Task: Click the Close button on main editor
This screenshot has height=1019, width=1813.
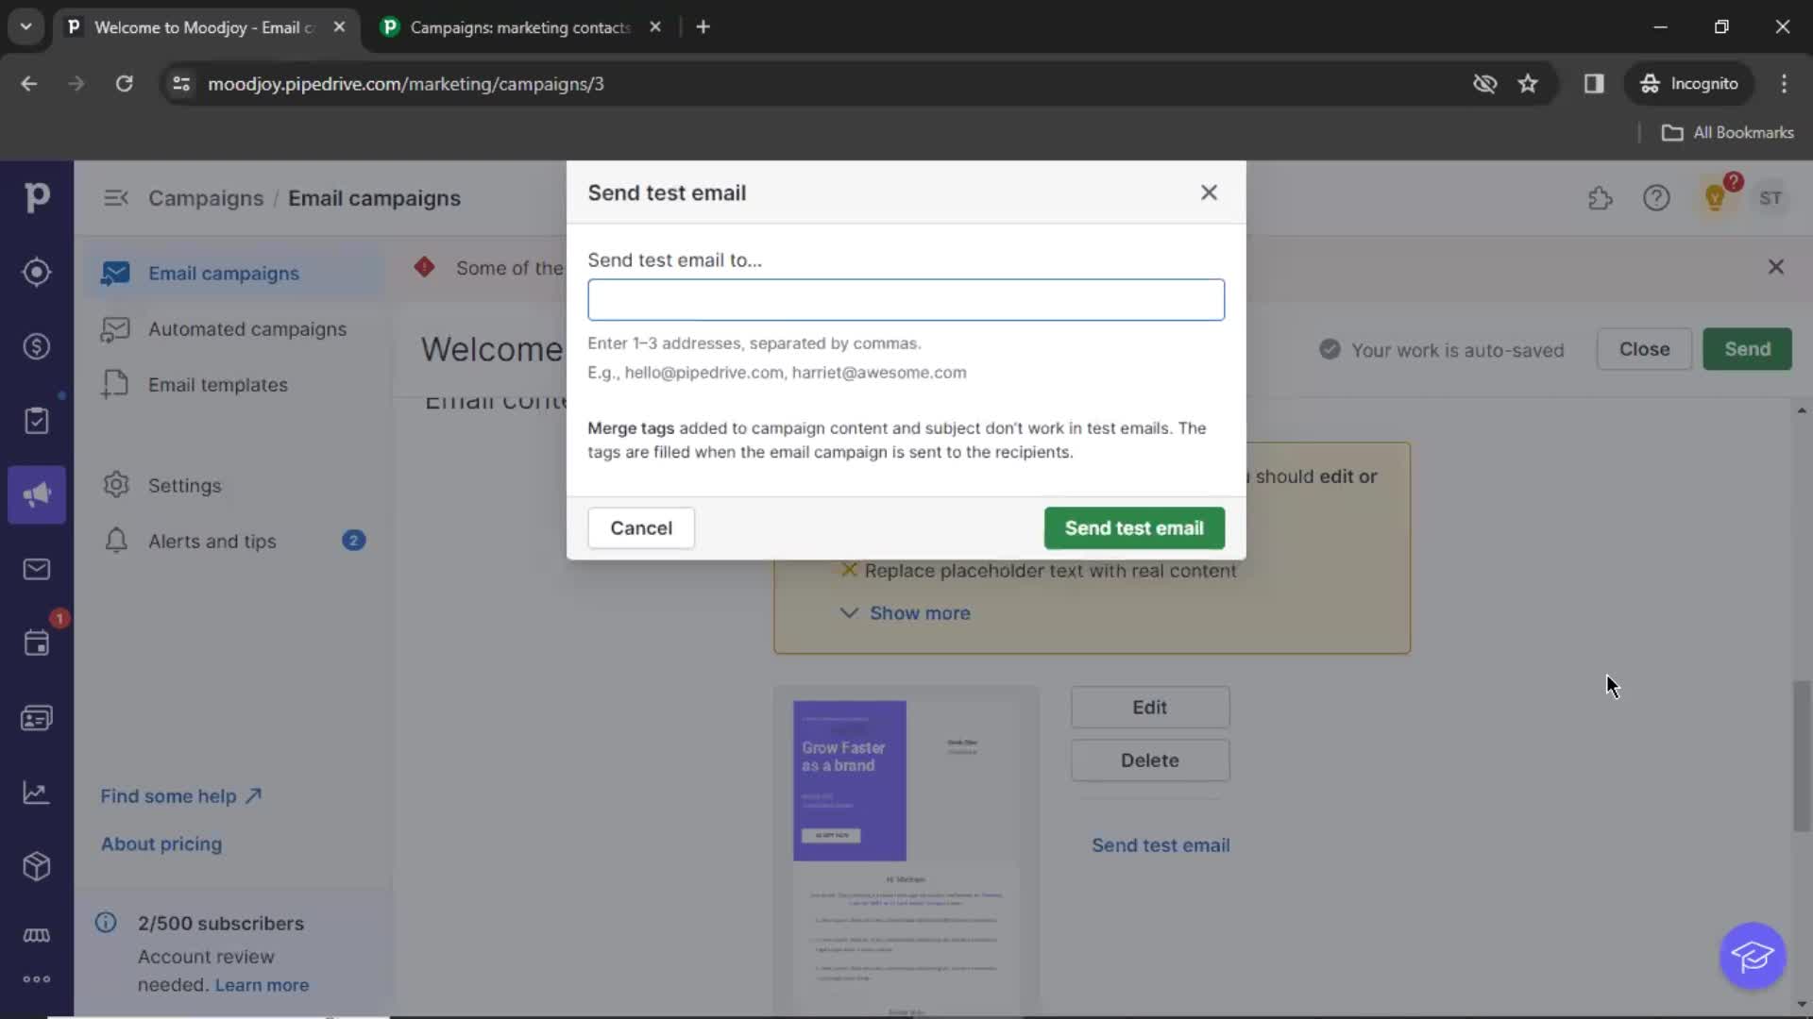Action: click(x=1645, y=348)
